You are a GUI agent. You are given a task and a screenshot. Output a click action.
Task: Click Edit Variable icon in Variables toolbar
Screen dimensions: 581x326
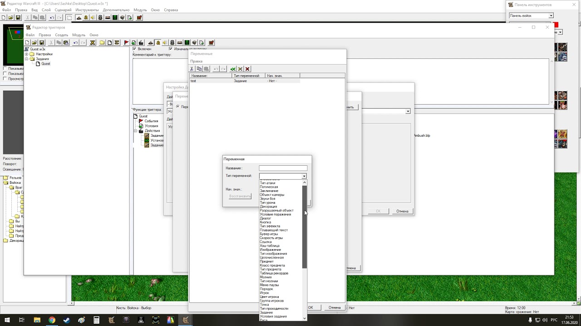240,69
